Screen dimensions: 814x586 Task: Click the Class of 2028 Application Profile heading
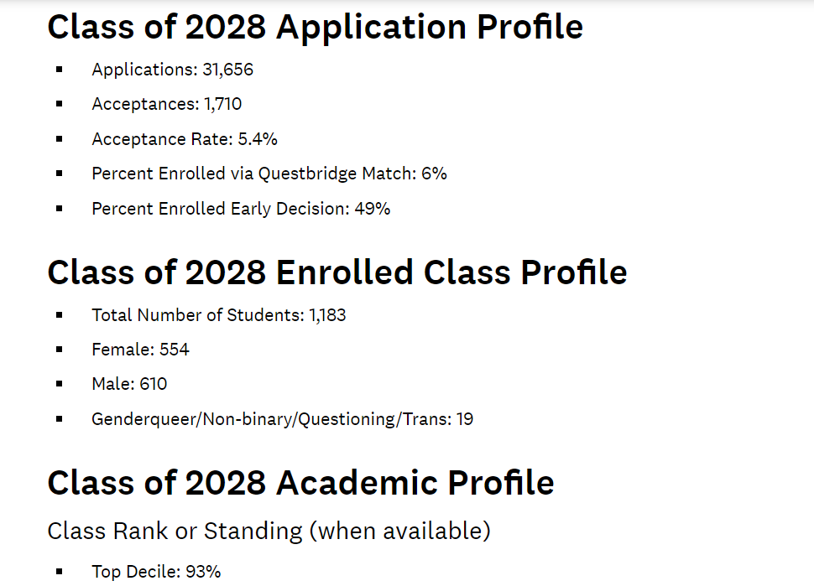[315, 27]
